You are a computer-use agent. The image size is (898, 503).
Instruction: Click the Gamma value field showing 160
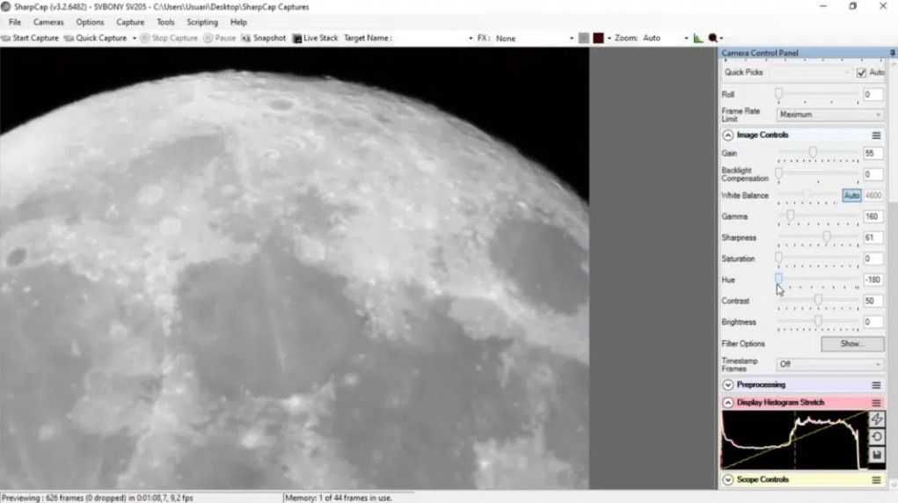(872, 216)
